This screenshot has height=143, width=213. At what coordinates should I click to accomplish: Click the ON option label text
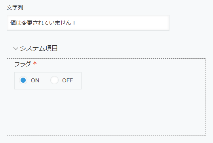pos(35,80)
